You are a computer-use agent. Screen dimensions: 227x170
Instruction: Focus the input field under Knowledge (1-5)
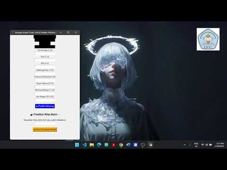point(45,53)
